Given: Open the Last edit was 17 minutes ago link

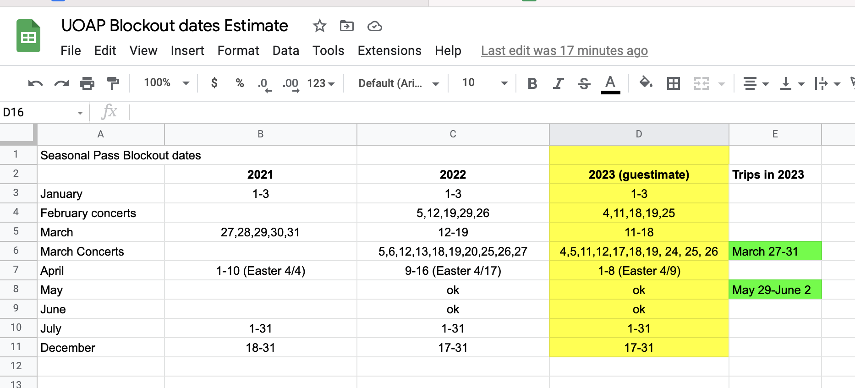Looking at the screenshot, I should (x=564, y=50).
